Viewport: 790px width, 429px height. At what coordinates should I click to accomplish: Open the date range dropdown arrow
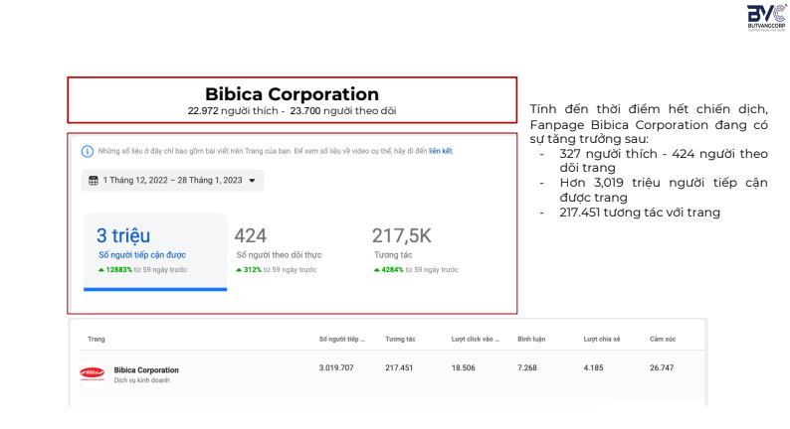click(252, 181)
